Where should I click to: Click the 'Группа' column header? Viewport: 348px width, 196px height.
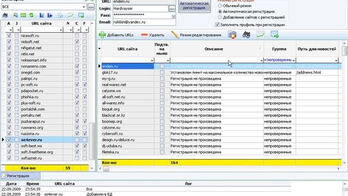(x=279, y=49)
